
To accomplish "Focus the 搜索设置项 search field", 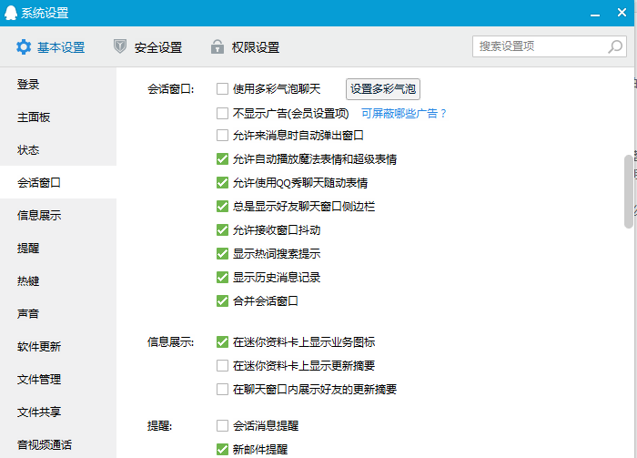I will (x=550, y=46).
